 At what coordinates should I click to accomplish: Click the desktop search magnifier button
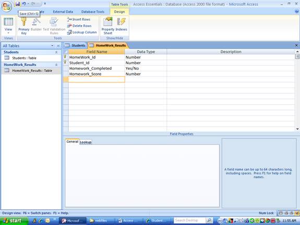[209, 220]
